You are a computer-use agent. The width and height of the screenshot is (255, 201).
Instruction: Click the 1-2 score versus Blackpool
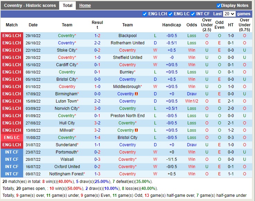(97, 36)
